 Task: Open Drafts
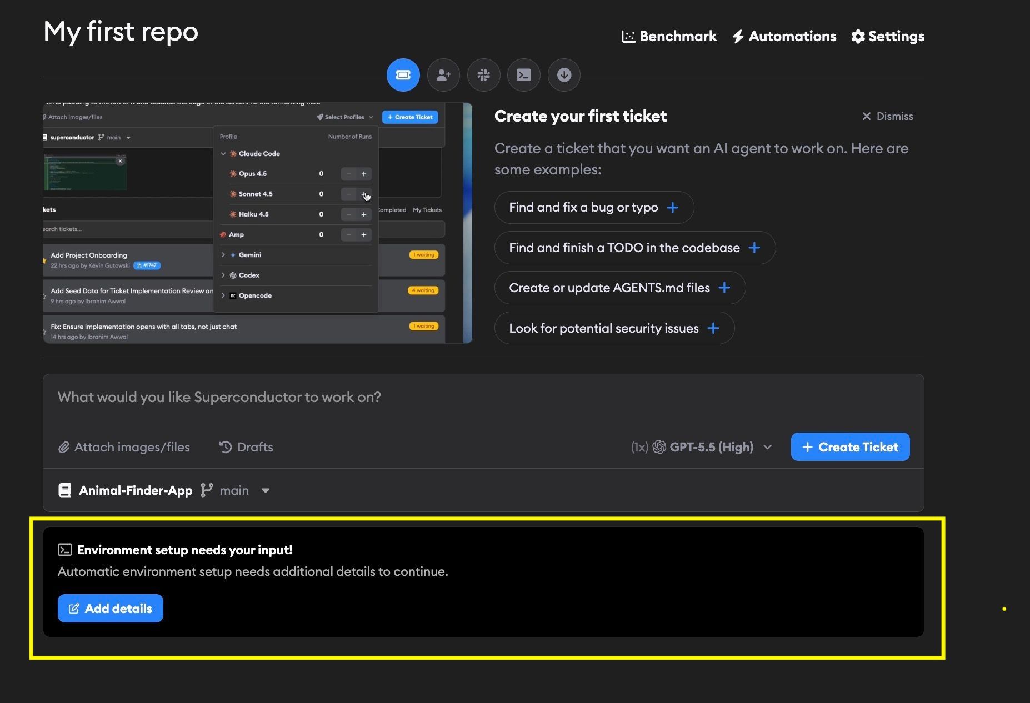246,447
